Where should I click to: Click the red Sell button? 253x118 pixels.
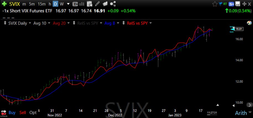tap(23, 112)
